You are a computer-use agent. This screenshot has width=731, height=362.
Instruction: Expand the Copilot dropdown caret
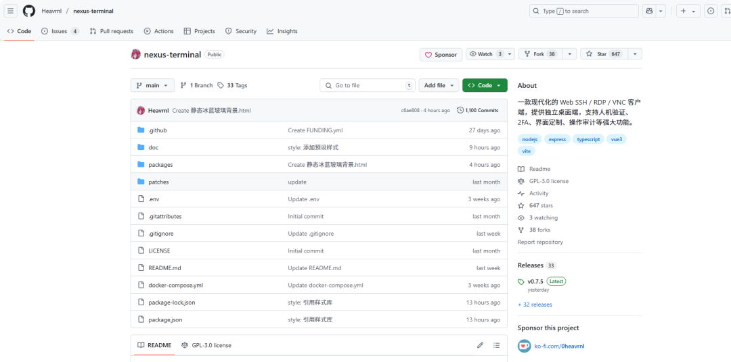[x=661, y=11]
